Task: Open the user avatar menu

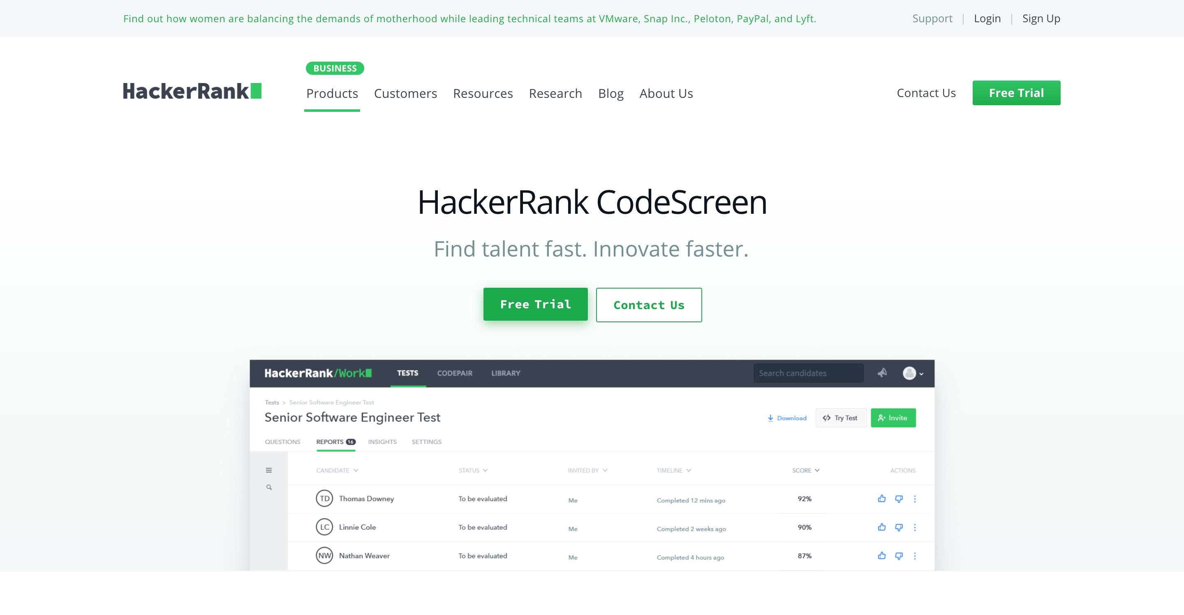Action: click(x=913, y=373)
